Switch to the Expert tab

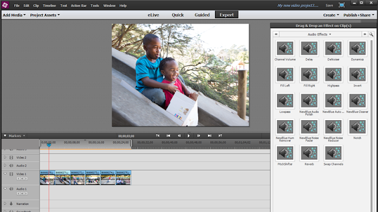coord(227,15)
